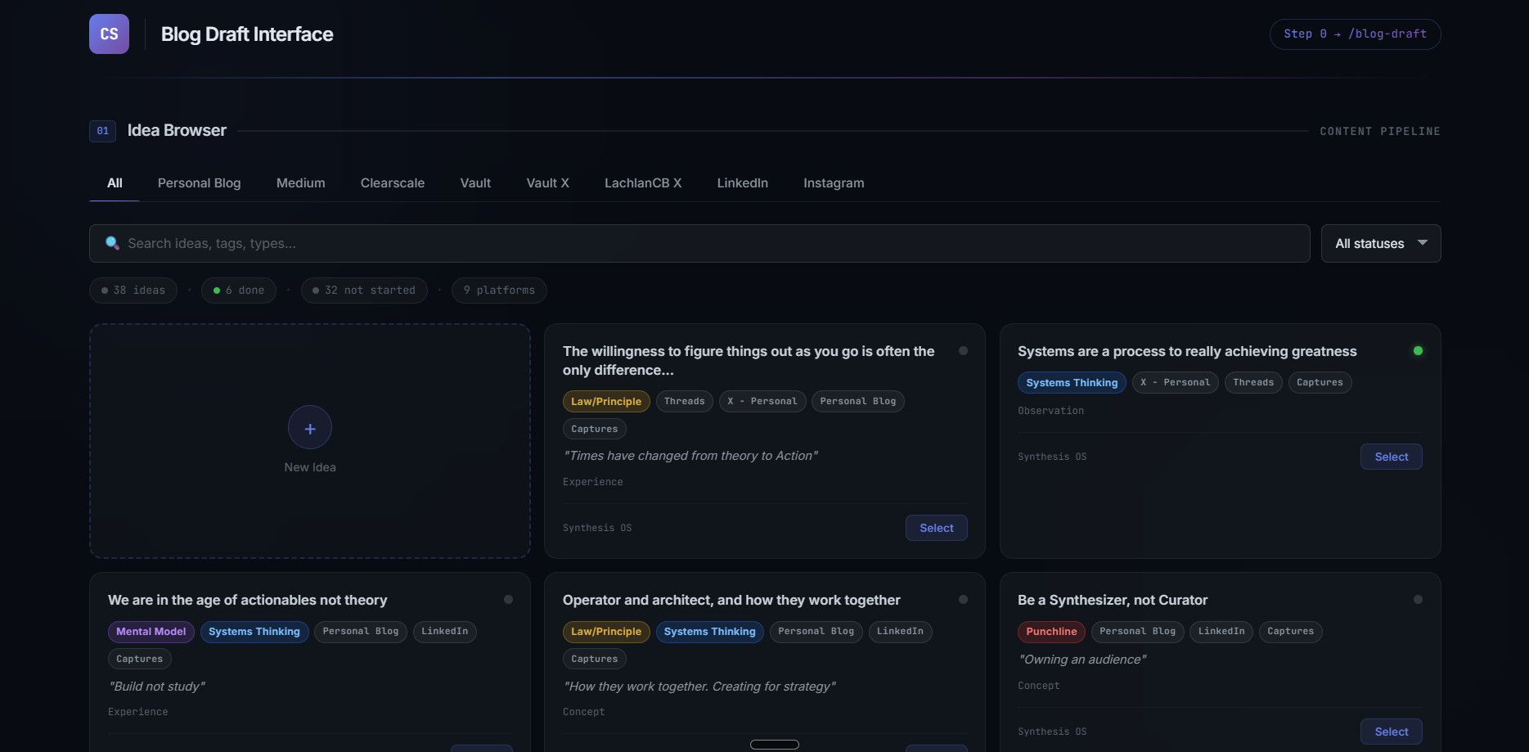Select the 'Systems are a process' idea

coord(1392,457)
